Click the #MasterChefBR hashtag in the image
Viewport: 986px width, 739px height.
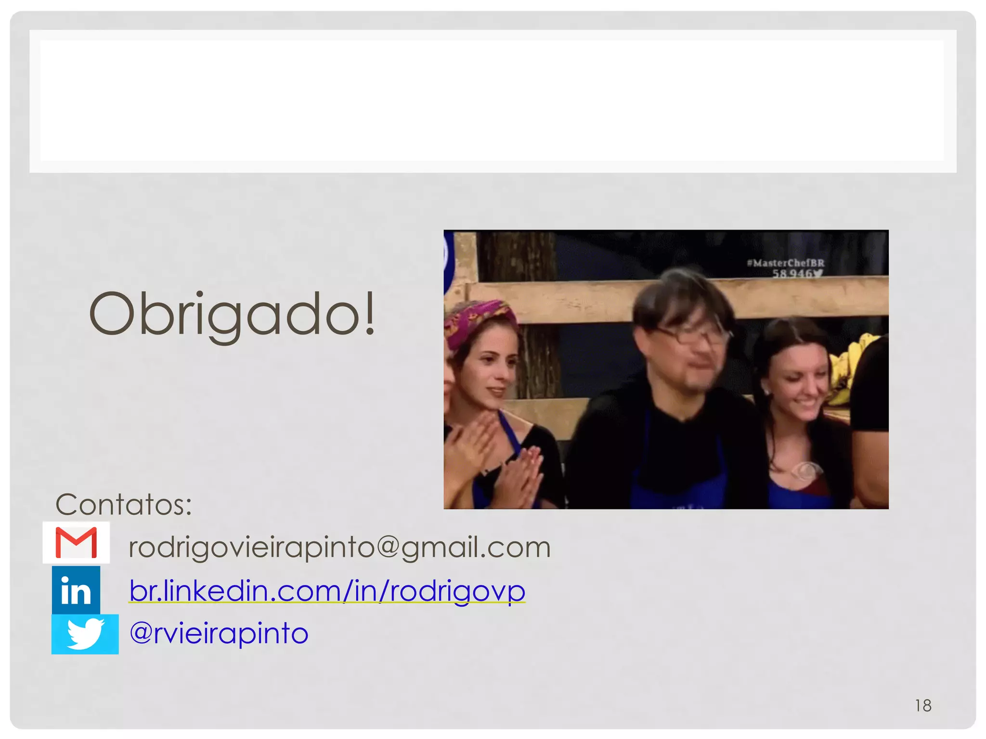pos(786,263)
